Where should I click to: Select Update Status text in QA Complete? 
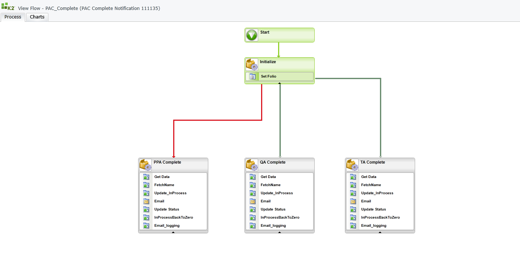273,209
